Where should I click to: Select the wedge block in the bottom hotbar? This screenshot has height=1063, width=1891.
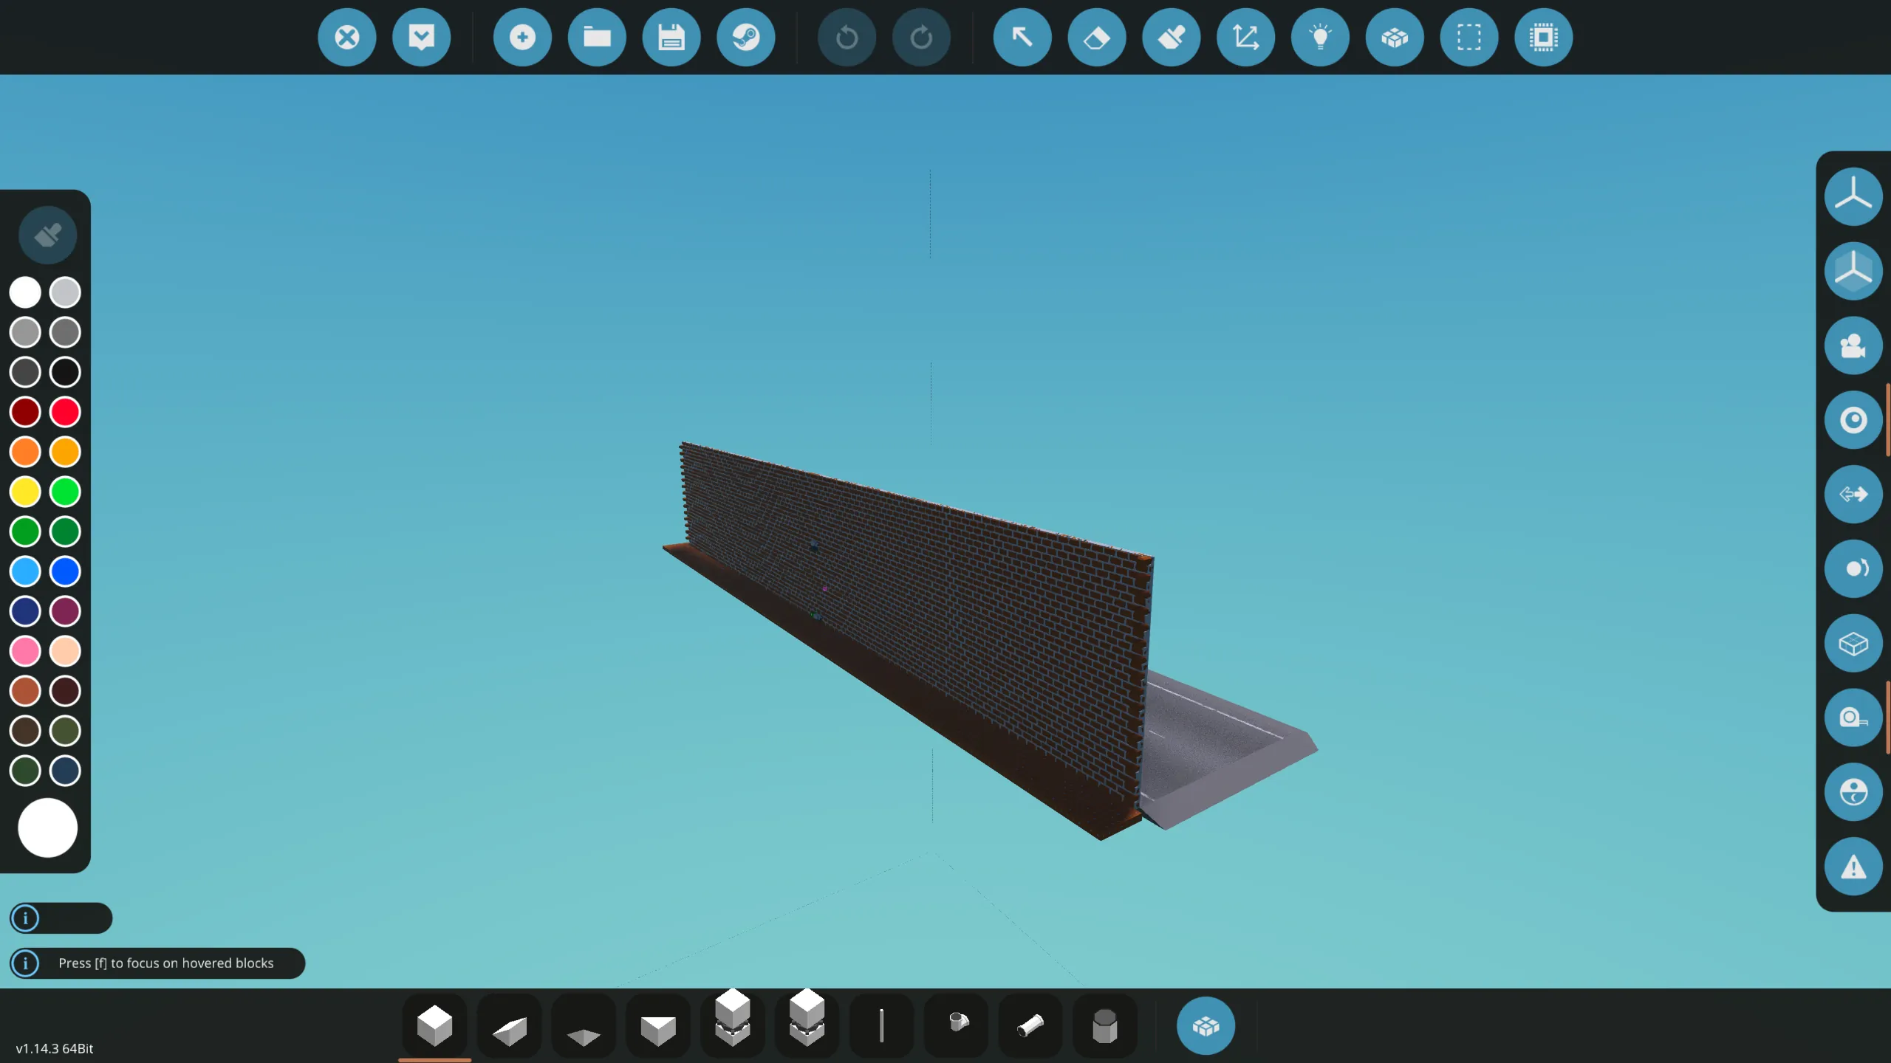click(509, 1028)
